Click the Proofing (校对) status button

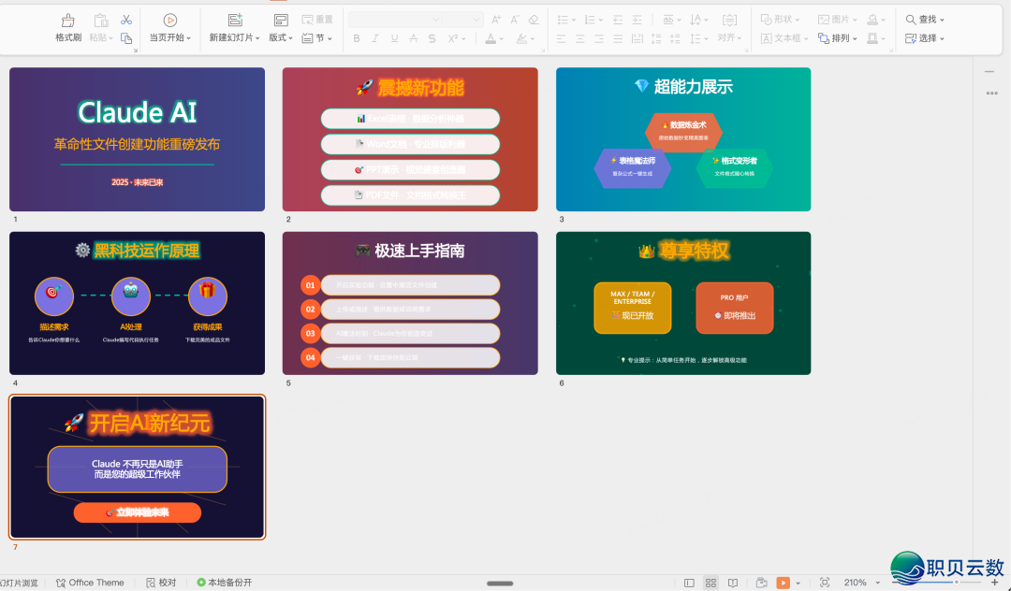[161, 583]
